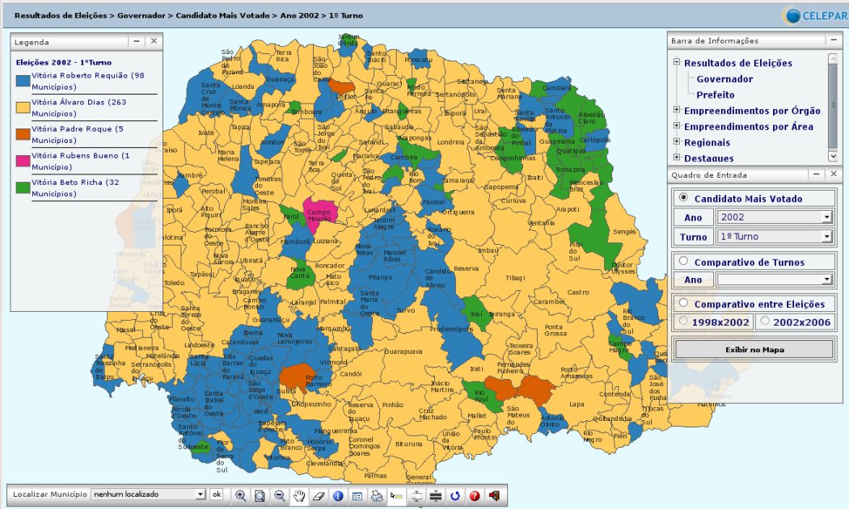Viewport: 849px width, 509px height.
Task: Select Comparativo entre Eleições radio button
Action: (x=684, y=304)
